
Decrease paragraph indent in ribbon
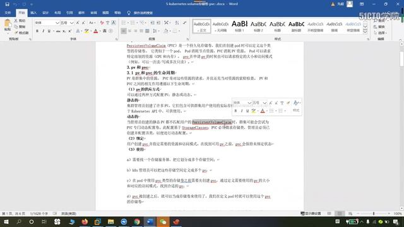coord(153,23)
